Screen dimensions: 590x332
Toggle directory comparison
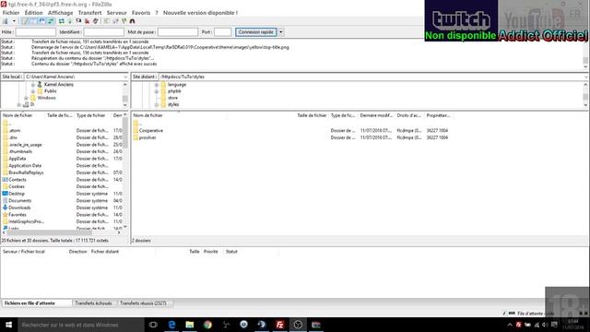pyautogui.click(x=115, y=21)
